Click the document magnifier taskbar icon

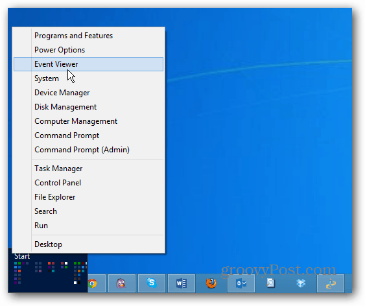point(271,283)
